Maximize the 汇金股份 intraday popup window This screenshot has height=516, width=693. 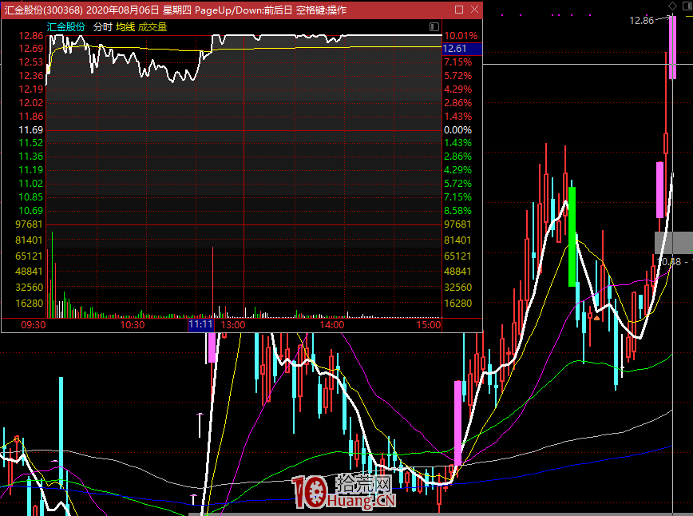click(459, 10)
